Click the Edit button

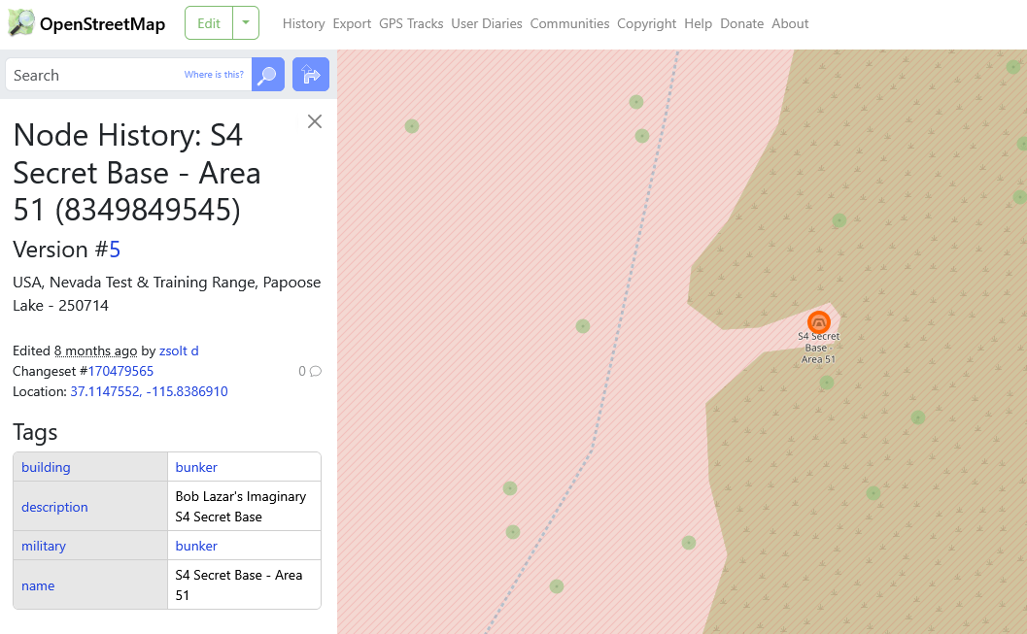coord(209,23)
